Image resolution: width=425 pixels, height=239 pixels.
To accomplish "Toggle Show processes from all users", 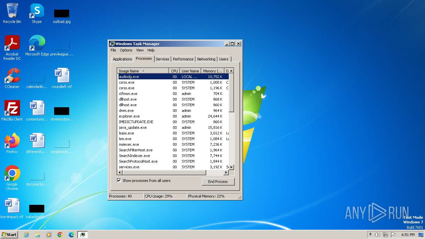I will 119,181.
